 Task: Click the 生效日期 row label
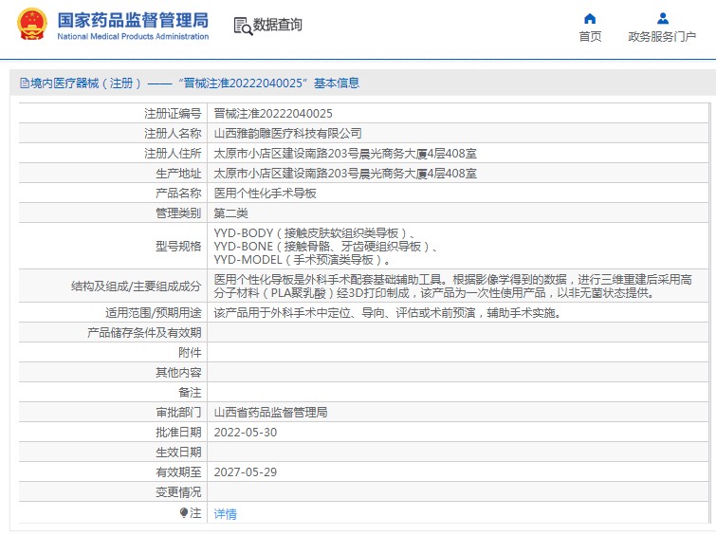[x=178, y=453]
